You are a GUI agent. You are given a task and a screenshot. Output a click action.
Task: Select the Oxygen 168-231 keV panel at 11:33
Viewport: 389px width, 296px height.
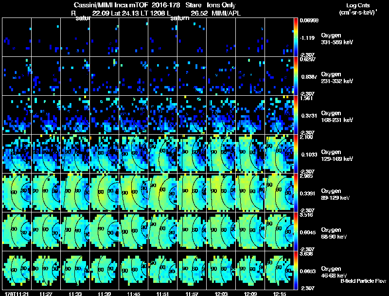point(75,115)
